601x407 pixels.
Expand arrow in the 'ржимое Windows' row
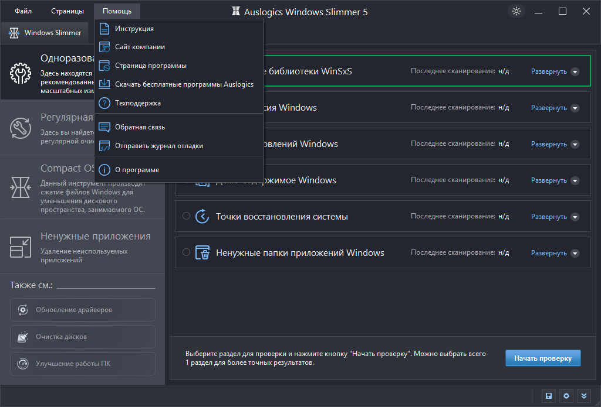pyautogui.click(x=575, y=181)
